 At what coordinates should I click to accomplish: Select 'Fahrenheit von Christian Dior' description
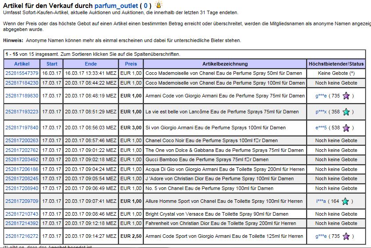coord(221,224)
